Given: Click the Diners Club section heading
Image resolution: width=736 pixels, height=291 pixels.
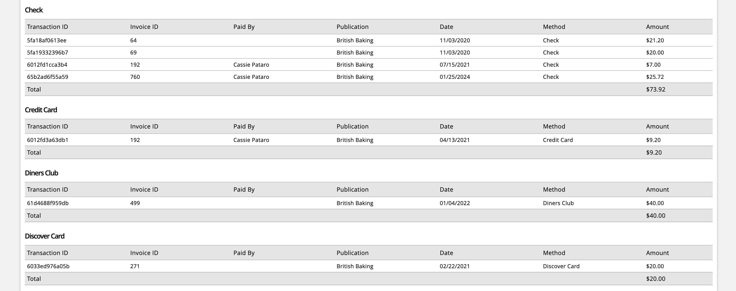Looking at the screenshot, I should coord(41,173).
